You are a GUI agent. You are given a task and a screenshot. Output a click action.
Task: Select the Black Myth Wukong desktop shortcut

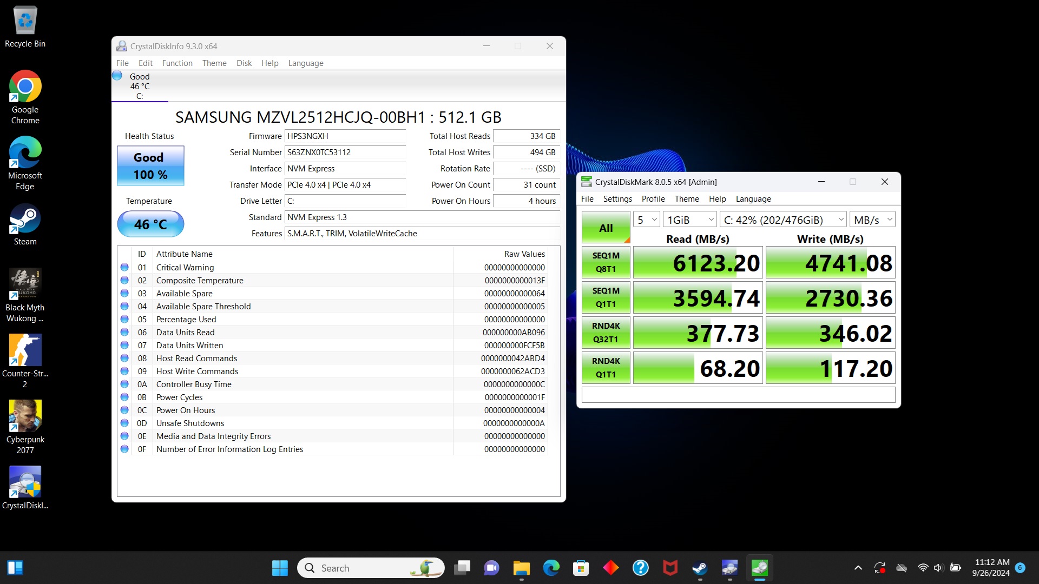(x=25, y=295)
